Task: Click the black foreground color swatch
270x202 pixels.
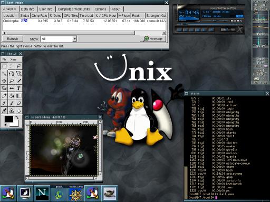Action: [x=9, y=119]
